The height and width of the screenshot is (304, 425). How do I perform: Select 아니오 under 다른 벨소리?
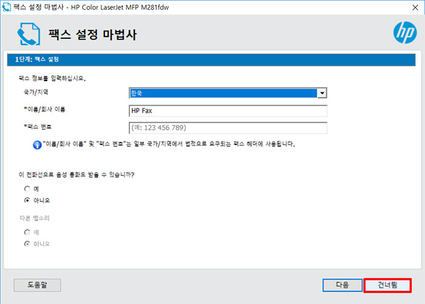[27, 244]
